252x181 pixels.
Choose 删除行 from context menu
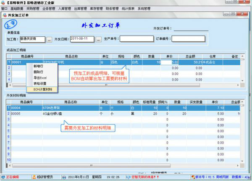point(42,72)
